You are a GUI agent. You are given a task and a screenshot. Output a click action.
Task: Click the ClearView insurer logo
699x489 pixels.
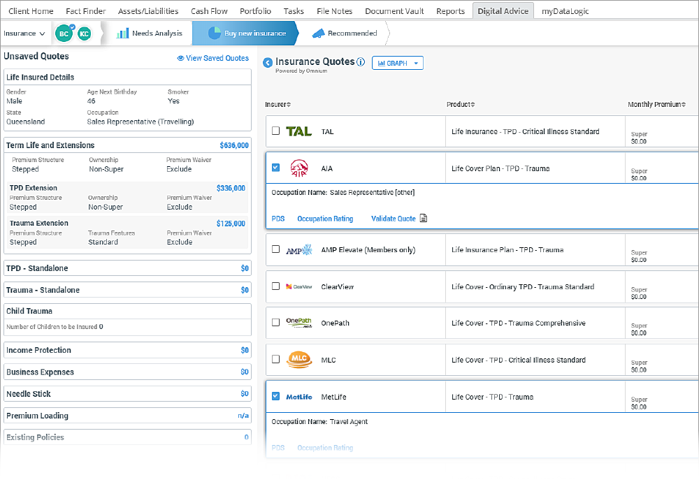tap(299, 287)
